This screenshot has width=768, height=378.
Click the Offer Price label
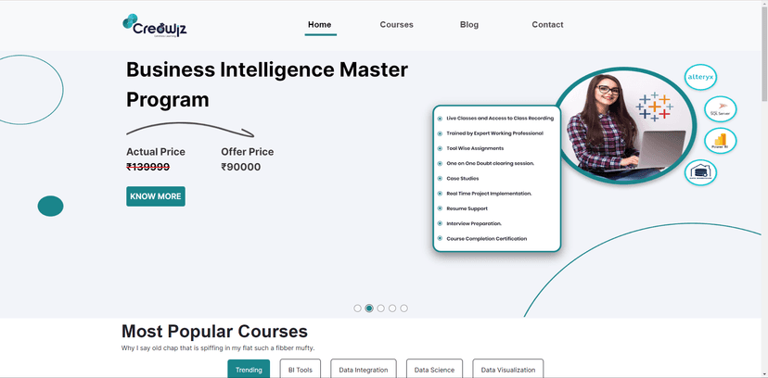click(x=248, y=152)
